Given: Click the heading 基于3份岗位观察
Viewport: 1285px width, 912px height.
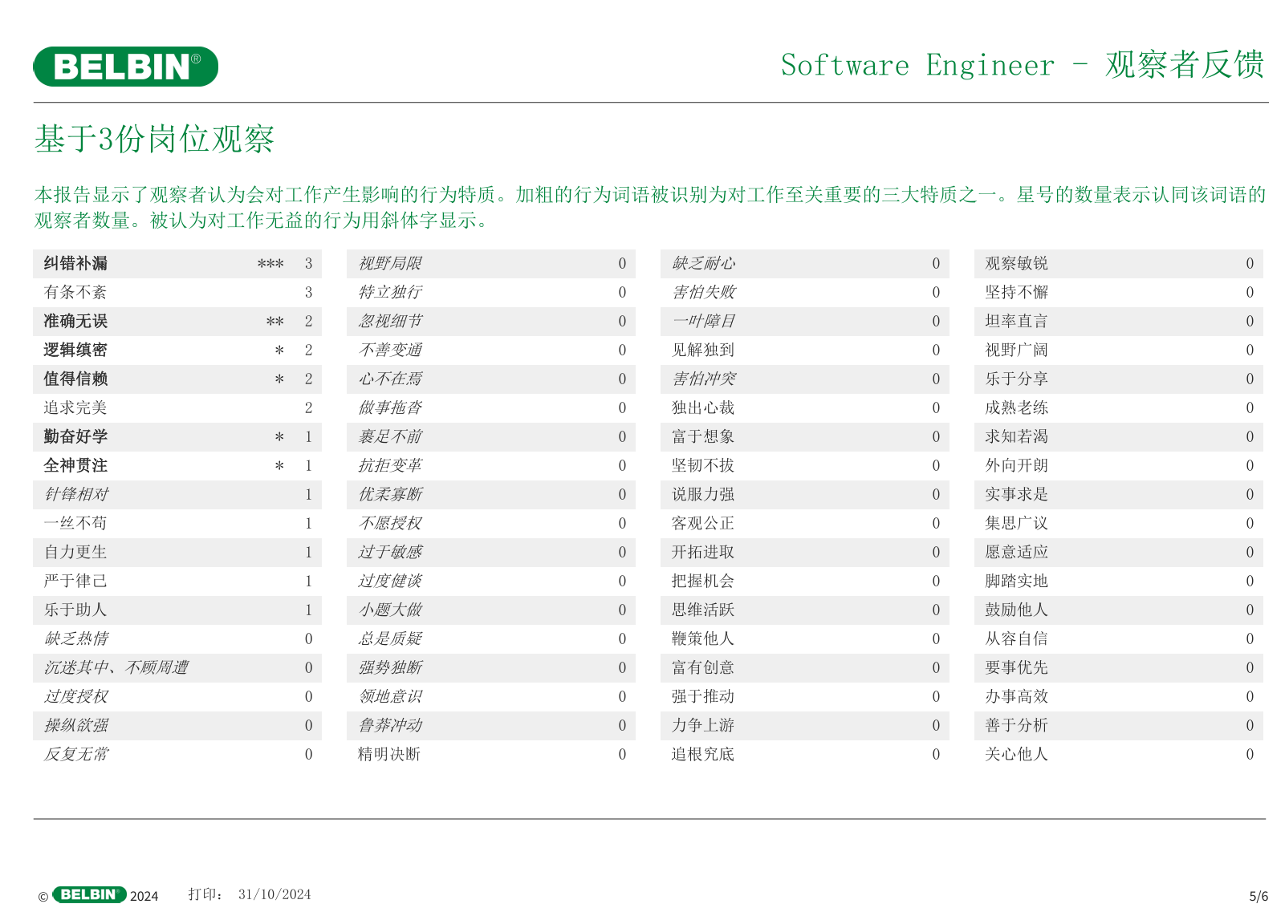Looking at the screenshot, I should pyautogui.click(x=154, y=139).
